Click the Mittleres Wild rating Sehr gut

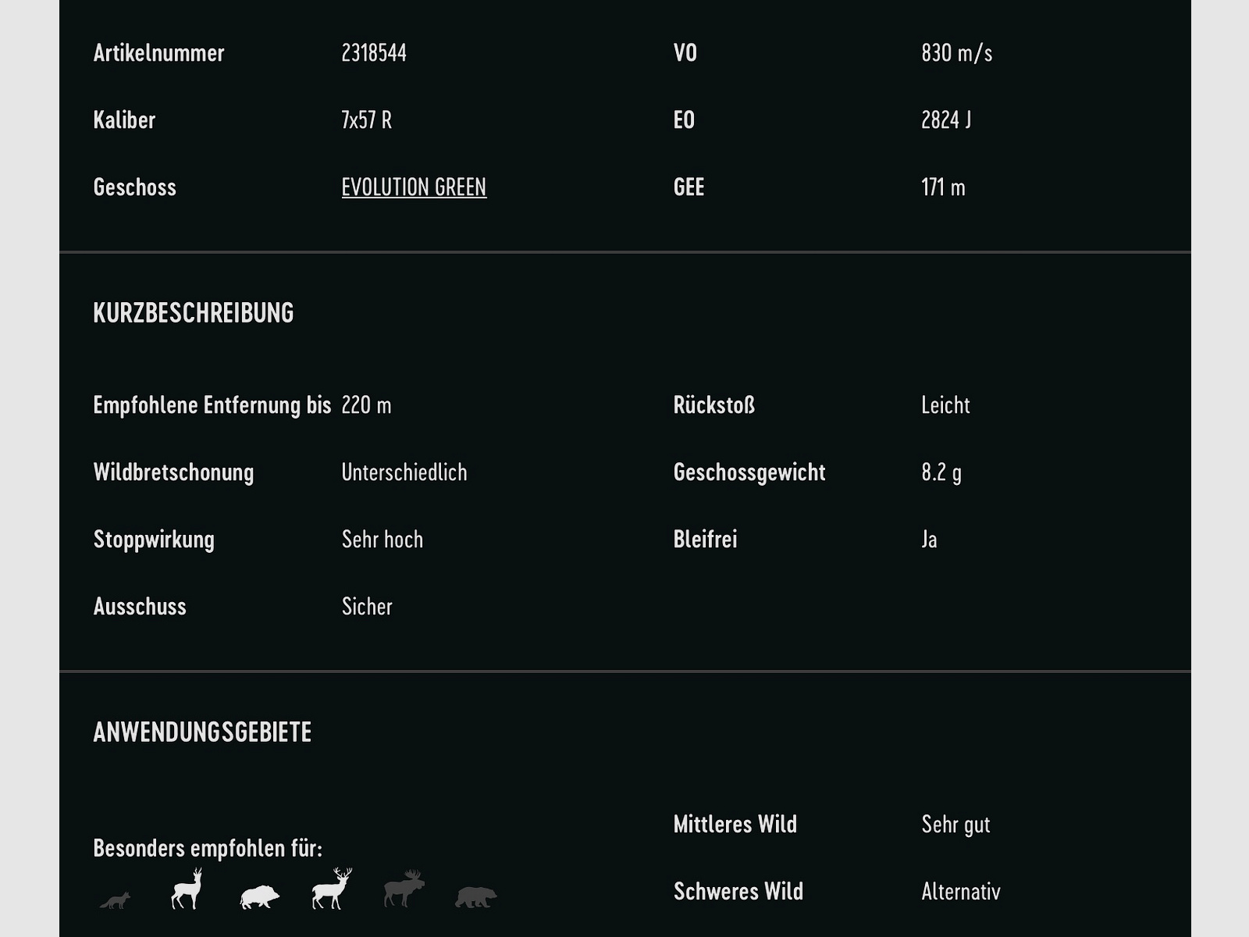tap(955, 825)
